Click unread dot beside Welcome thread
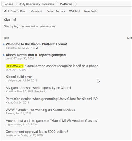The image size is (132, 141). pyautogui.click(x=4, y=44)
